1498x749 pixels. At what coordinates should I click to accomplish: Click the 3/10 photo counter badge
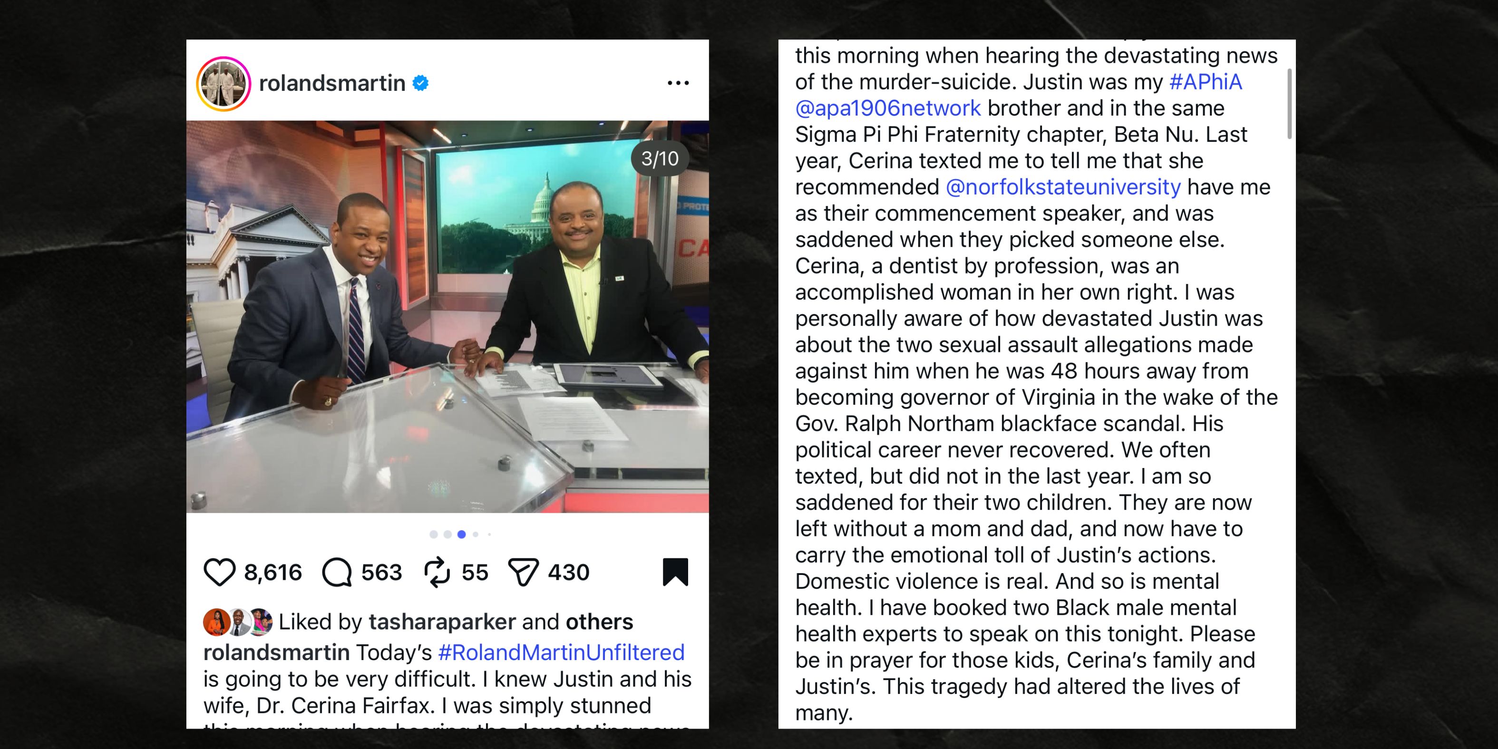pos(660,158)
